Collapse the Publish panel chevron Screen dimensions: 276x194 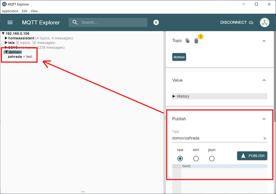(x=264, y=119)
